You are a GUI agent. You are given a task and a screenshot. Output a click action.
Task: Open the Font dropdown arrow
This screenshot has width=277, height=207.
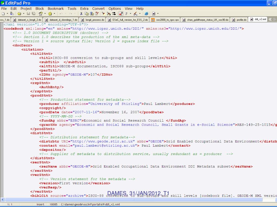[131, 13]
